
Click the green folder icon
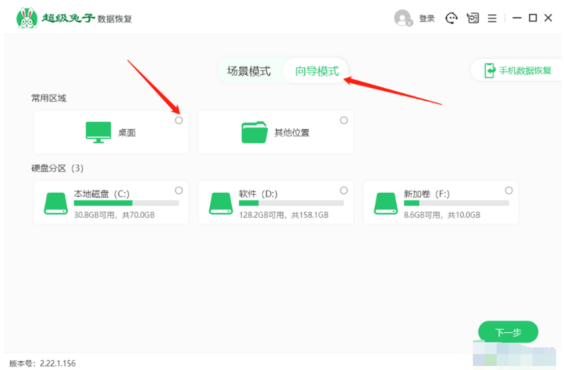[255, 132]
